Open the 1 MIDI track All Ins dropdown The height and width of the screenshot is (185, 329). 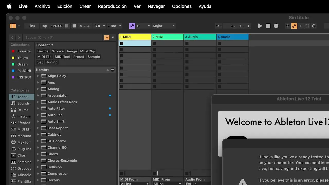pyautogui.click(x=135, y=183)
